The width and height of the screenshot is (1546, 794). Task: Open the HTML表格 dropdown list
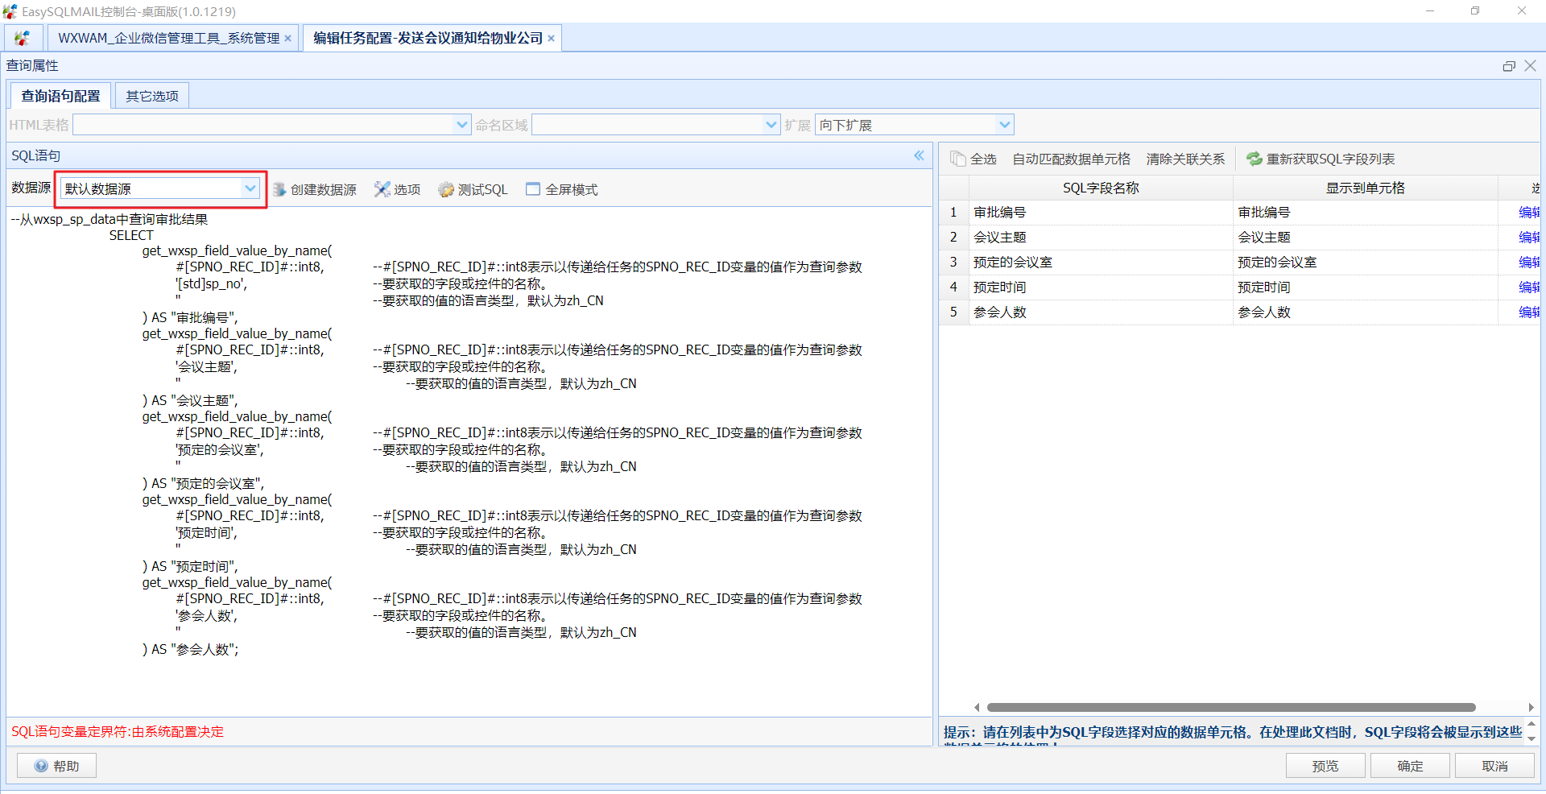point(462,125)
